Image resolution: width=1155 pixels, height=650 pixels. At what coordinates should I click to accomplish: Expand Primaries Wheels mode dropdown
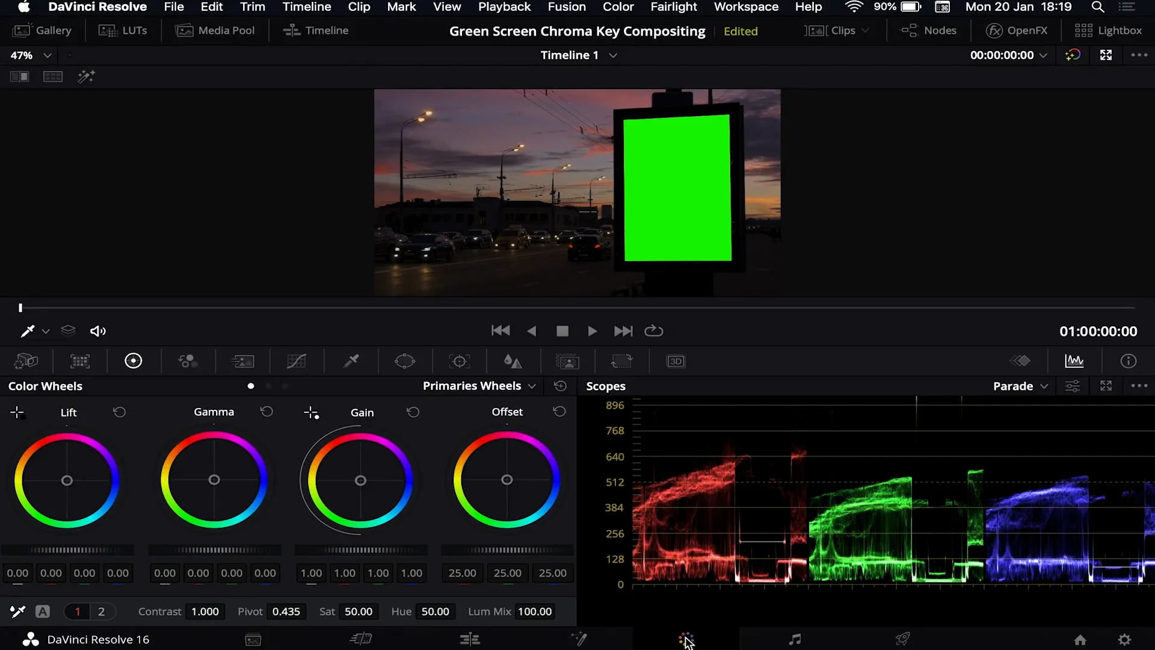479,386
